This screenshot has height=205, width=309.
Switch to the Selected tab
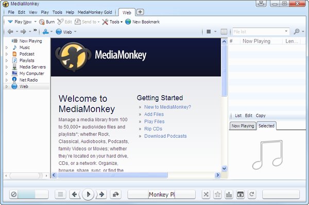pos(266,126)
